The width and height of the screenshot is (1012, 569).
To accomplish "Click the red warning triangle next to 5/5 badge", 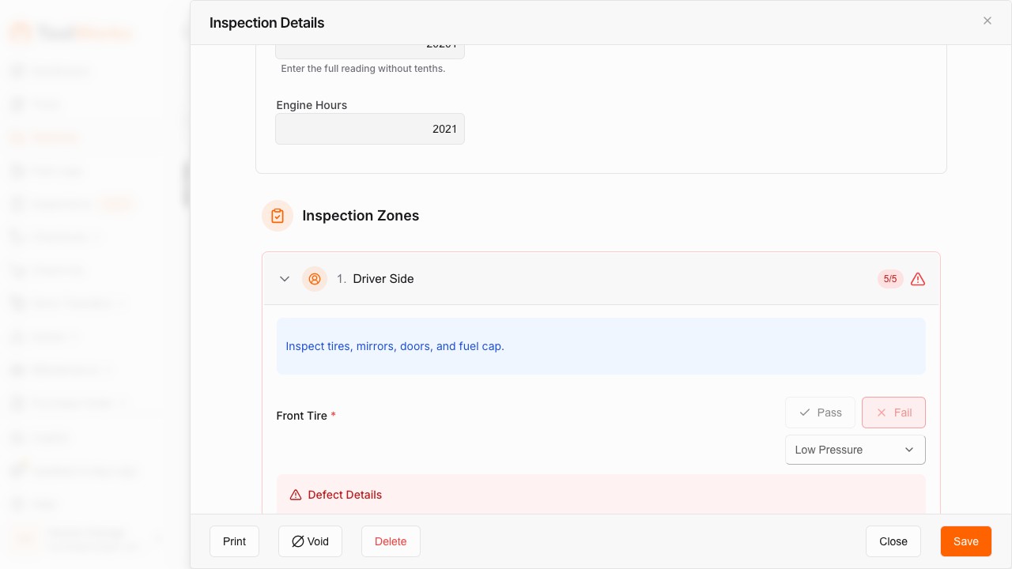I will 917,279.
